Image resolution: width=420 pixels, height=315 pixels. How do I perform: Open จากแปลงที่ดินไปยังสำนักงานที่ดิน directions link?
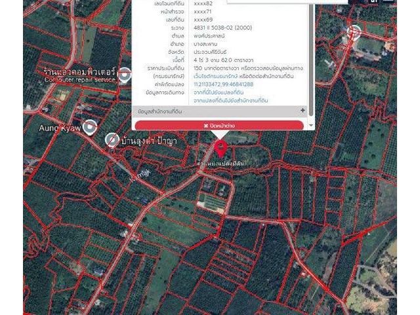(x=230, y=100)
